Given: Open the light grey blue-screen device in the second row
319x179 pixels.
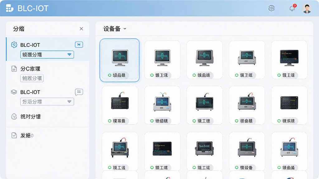Looking at the screenshot, I should click(x=162, y=105).
